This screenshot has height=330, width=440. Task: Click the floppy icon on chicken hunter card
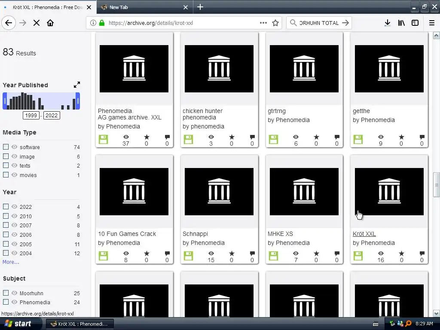coord(188,140)
